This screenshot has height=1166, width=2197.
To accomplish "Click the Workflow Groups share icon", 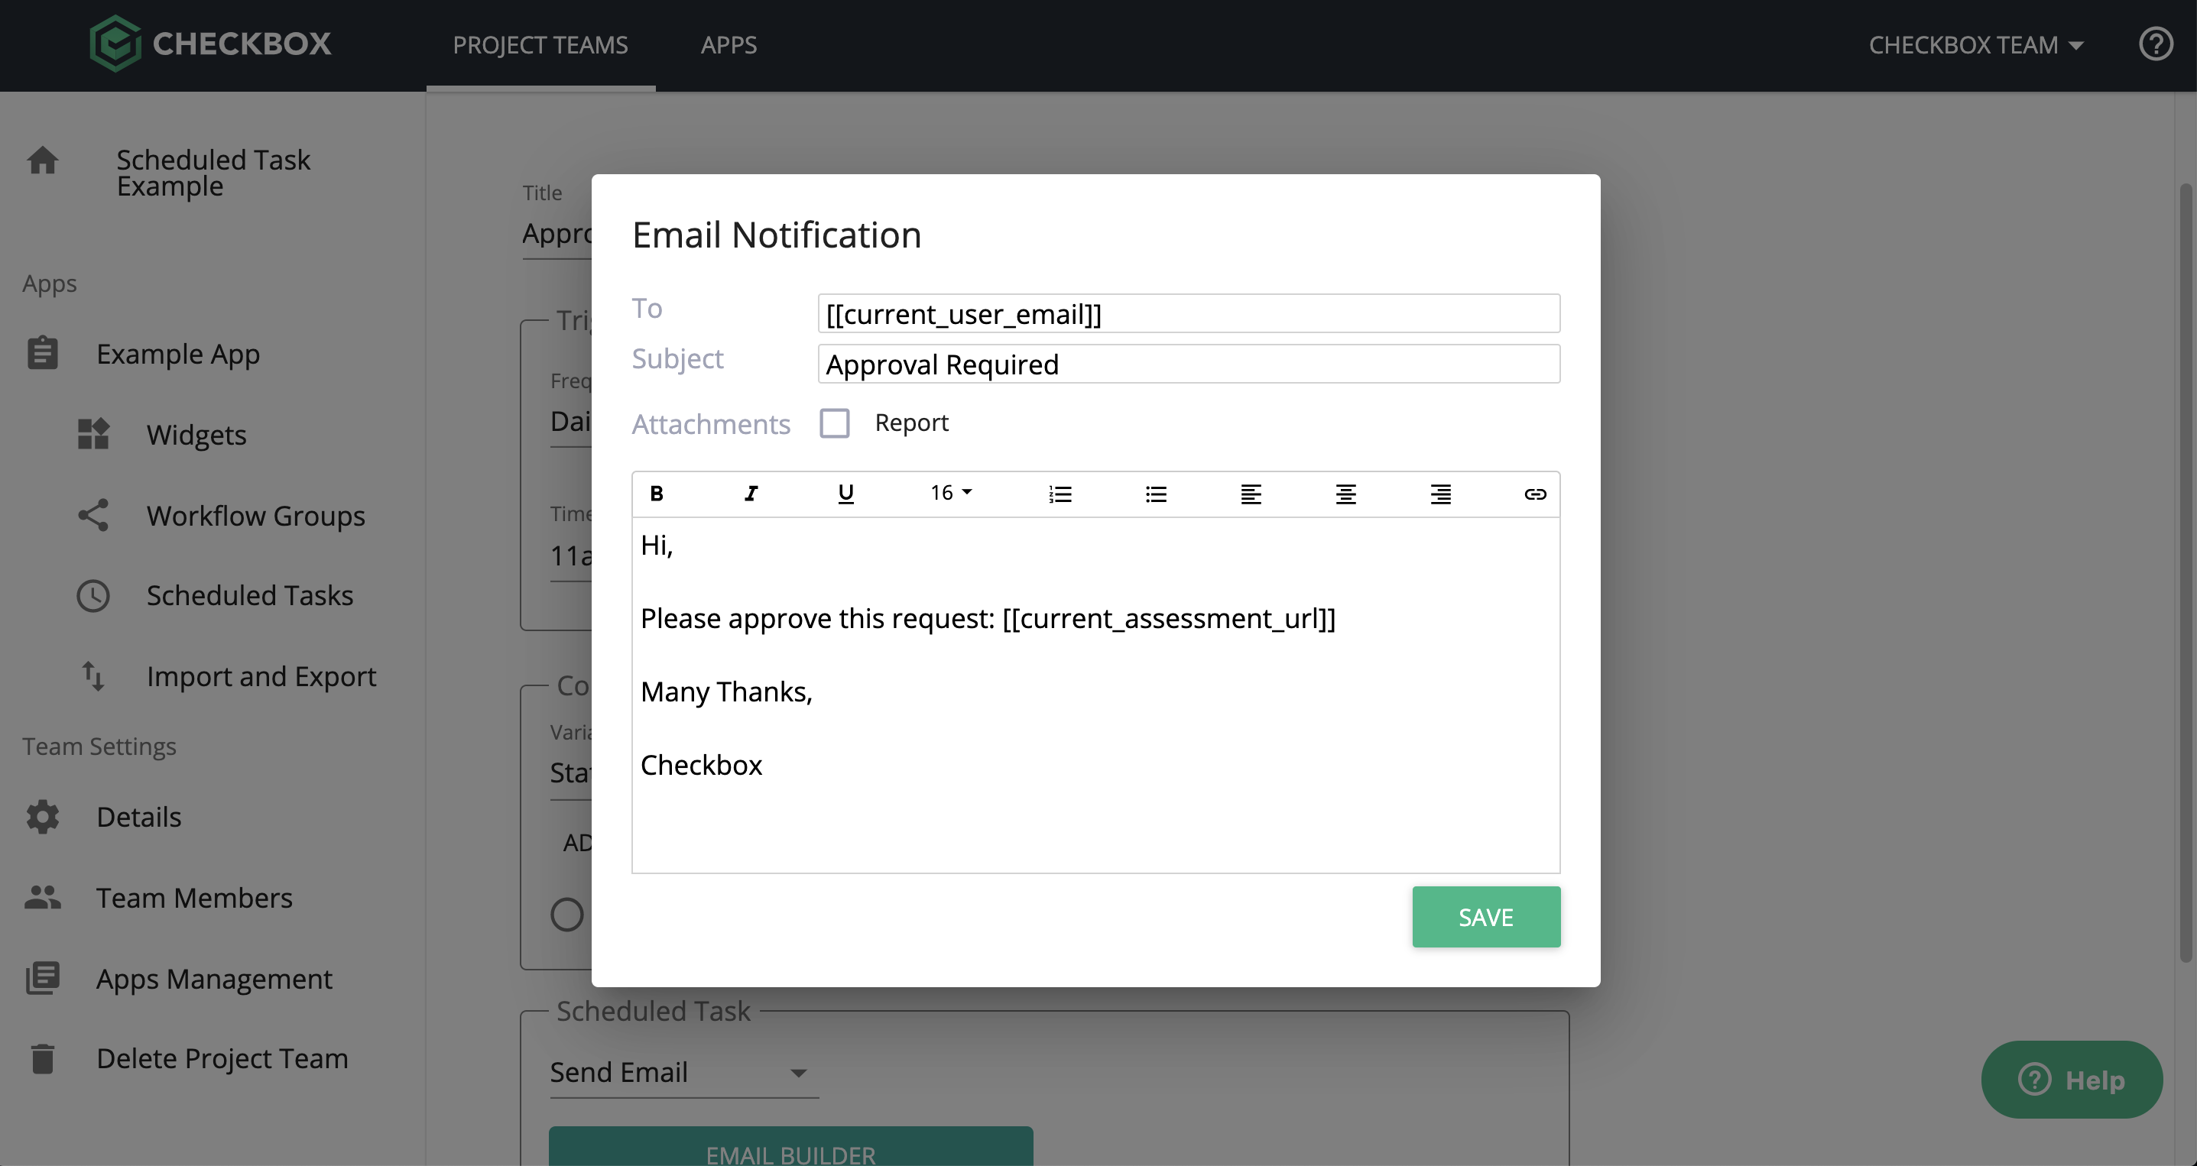I will [x=93, y=515].
